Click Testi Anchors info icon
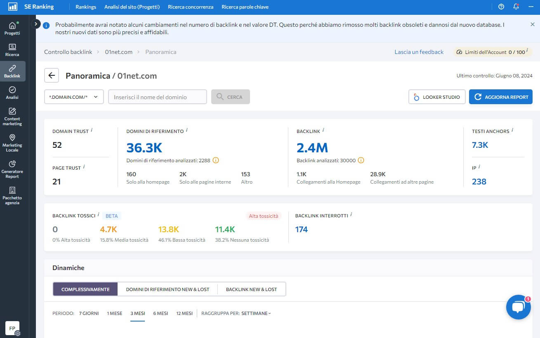Screen dimensions: 540x338 tap(512, 130)
